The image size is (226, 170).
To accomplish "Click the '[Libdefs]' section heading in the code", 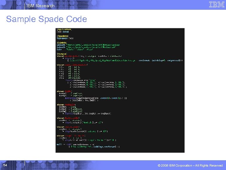I will click(62, 42).
